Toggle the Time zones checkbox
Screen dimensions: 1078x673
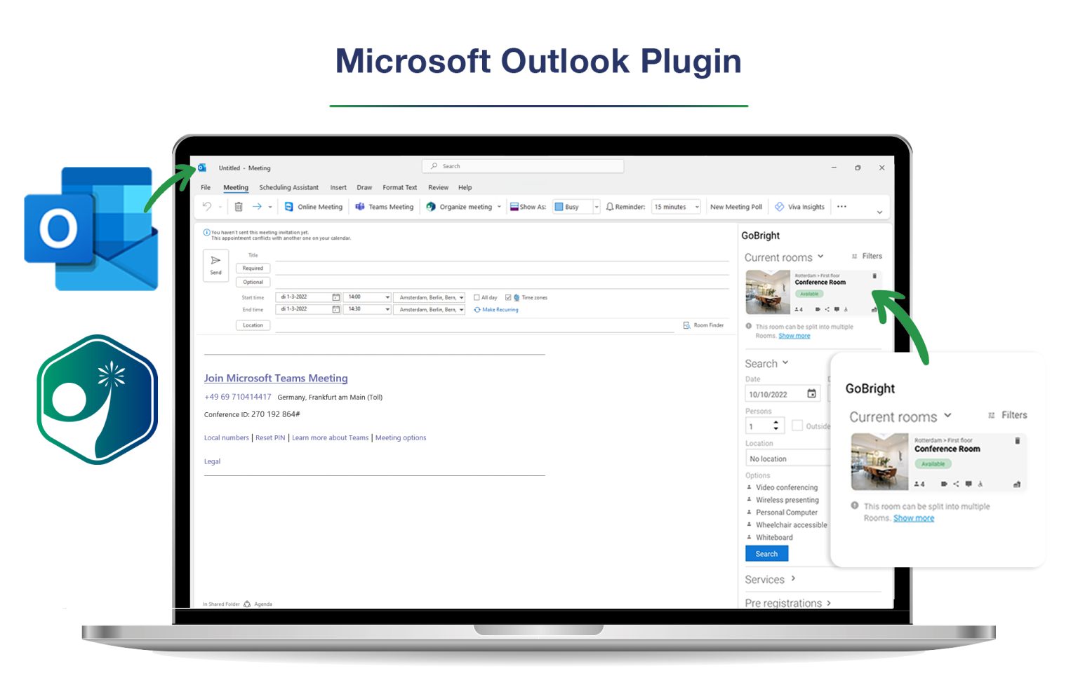[510, 297]
